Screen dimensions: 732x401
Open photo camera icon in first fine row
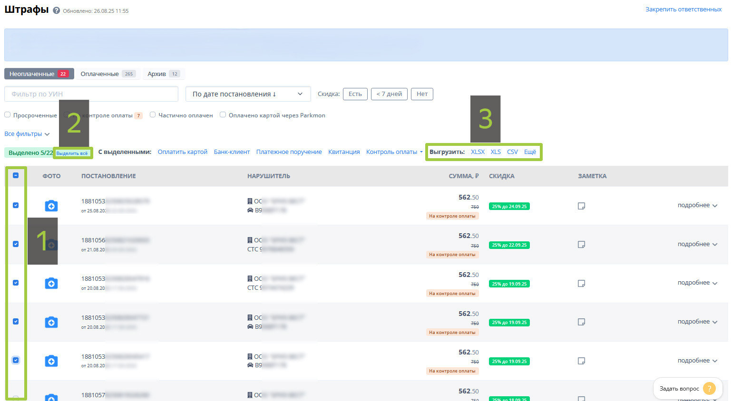pyautogui.click(x=51, y=206)
